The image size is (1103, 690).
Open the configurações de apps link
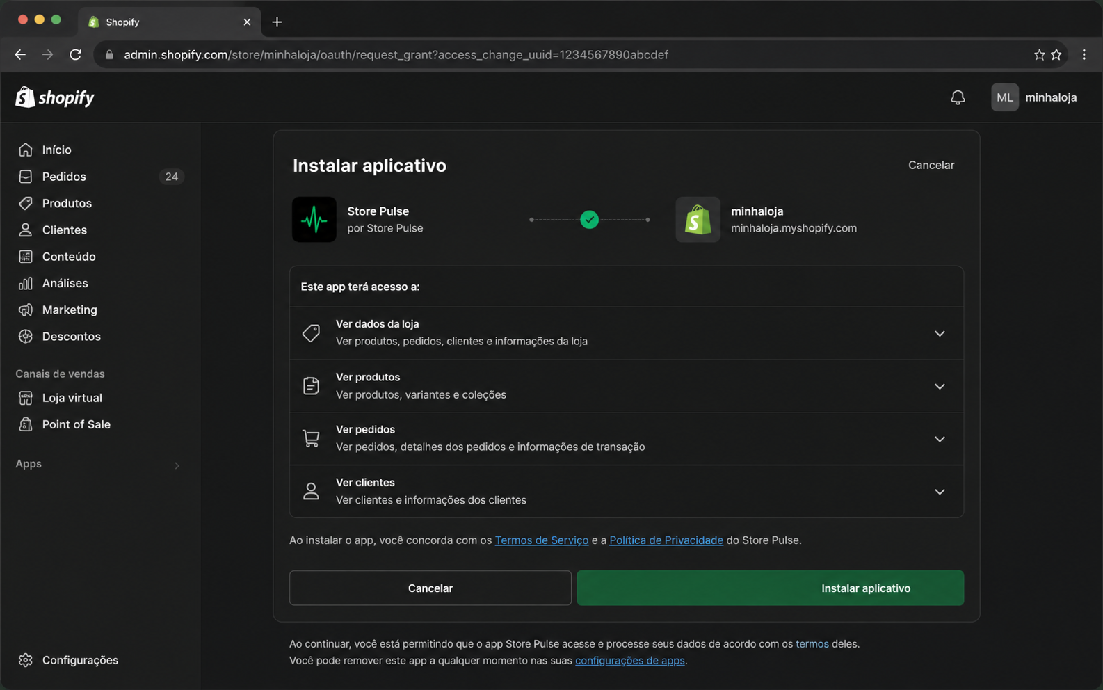(630, 661)
